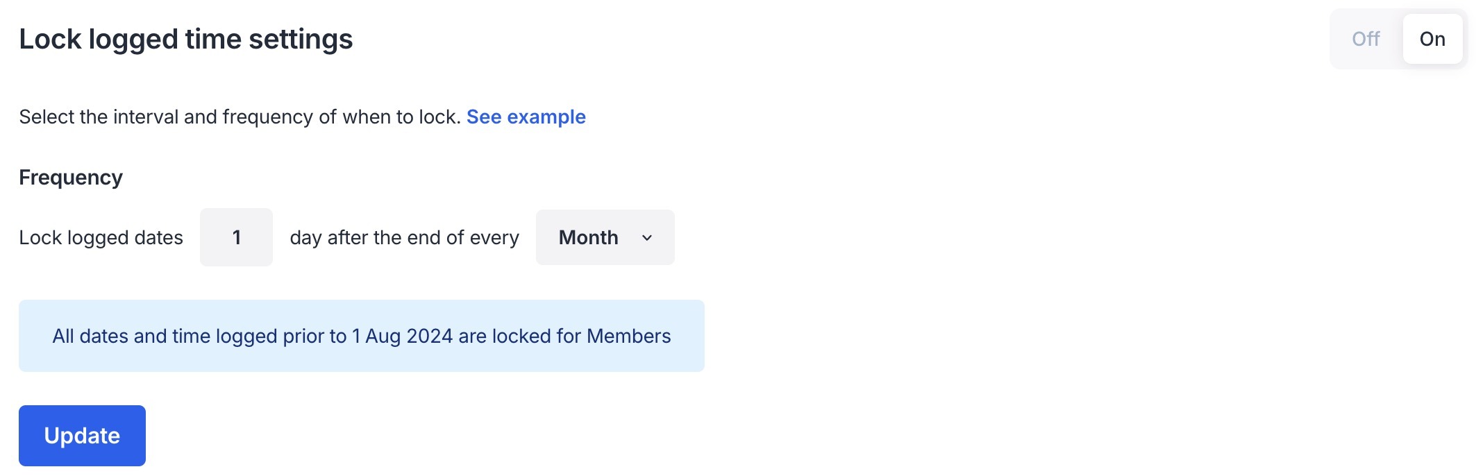The image size is (1476, 476).
Task: Click the Lock logged time settings heading
Action: tap(185, 39)
